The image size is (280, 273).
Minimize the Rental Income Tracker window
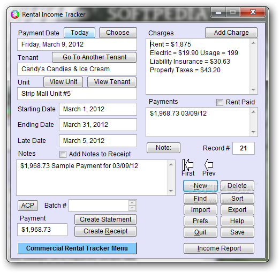(218, 12)
